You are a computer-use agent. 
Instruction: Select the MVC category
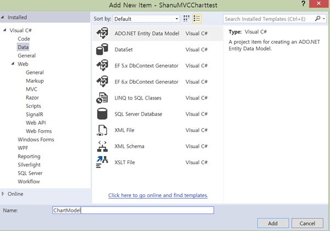pyautogui.click(x=31, y=89)
